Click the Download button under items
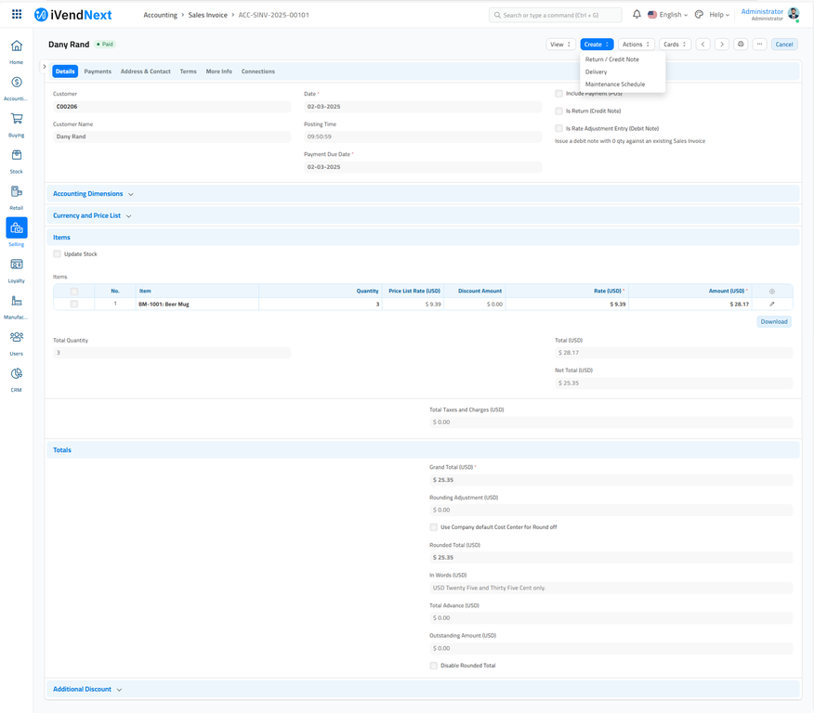The image size is (814, 713). point(774,322)
